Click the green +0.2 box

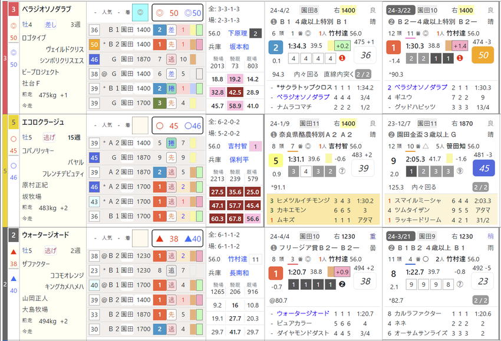pos(342,46)
